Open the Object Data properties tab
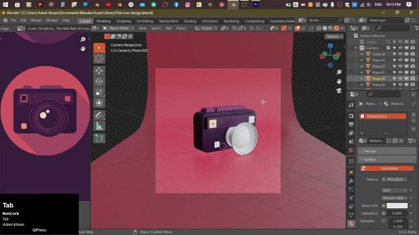This screenshot has width=419, height=235. 351,215
